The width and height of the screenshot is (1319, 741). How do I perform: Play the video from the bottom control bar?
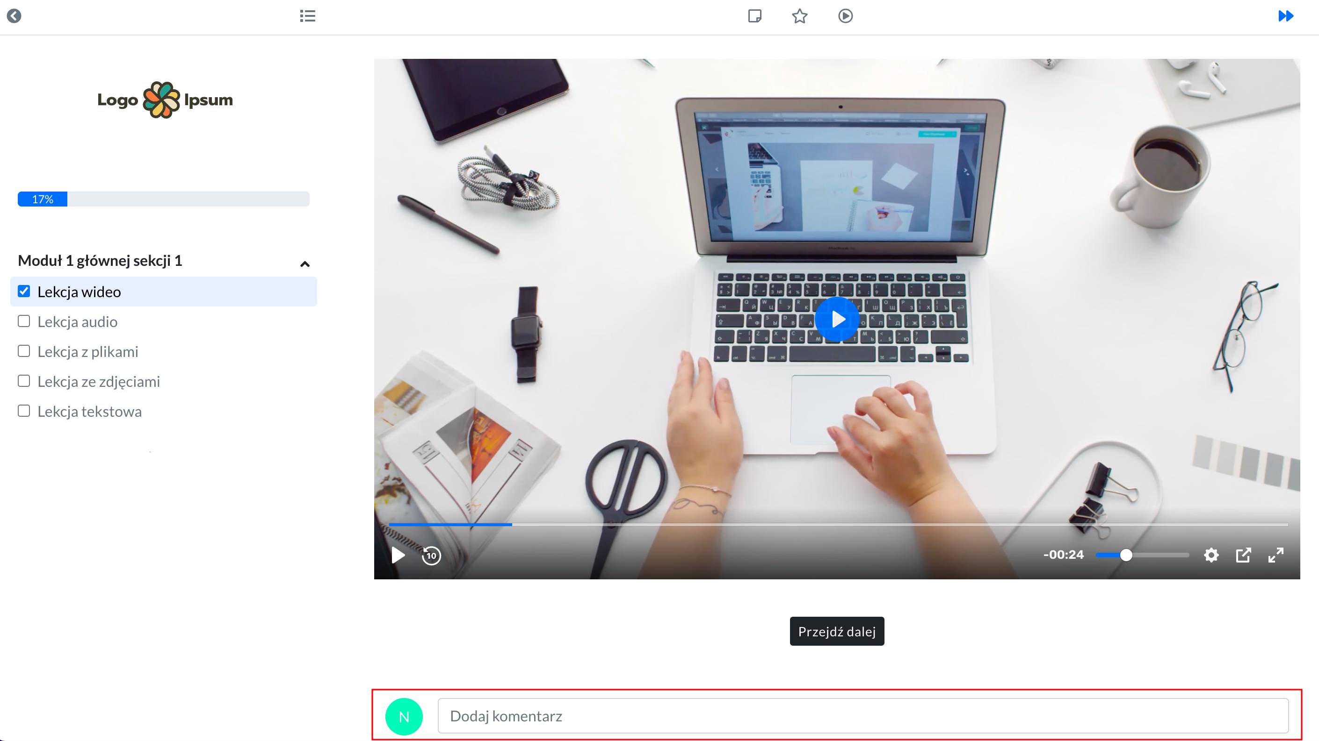pyautogui.click(x=398, y=555)
